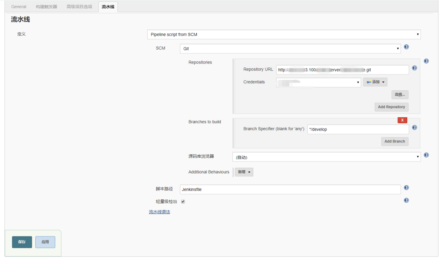Click the 保存 save button
This screenshot has width=439, height=258.
(x=22, y=242)
